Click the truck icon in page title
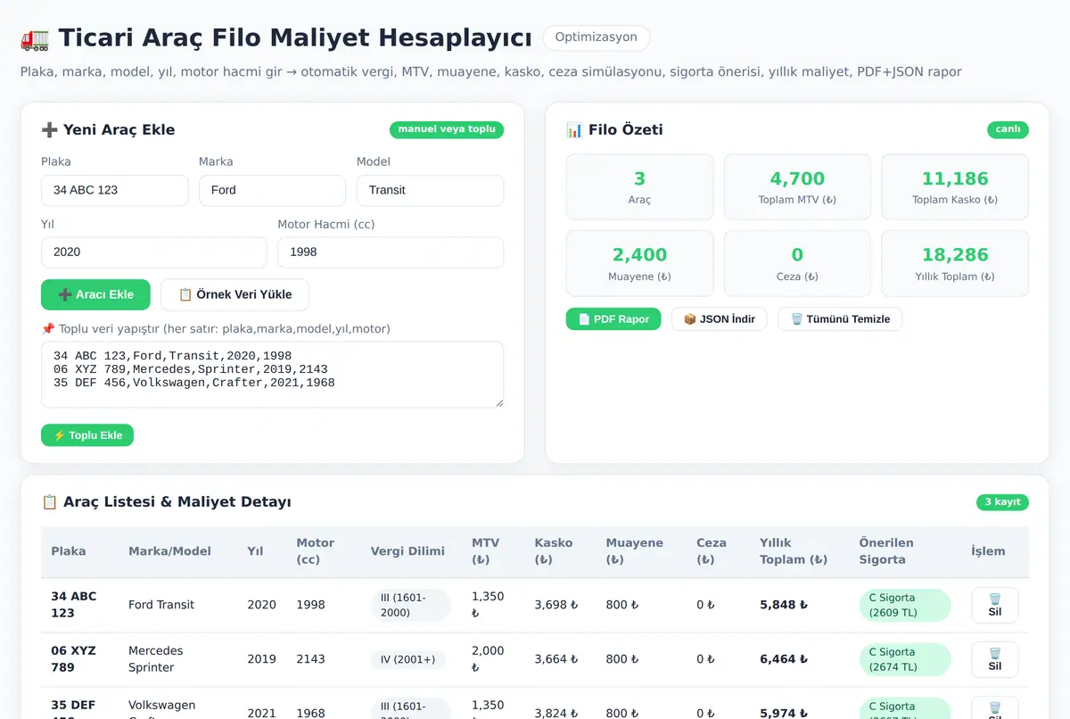 pyautogui.click(x=35, y=38)
